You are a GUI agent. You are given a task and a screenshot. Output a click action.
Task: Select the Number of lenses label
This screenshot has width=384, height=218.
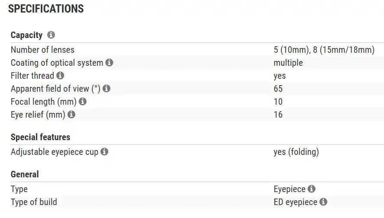coord(42,50)
